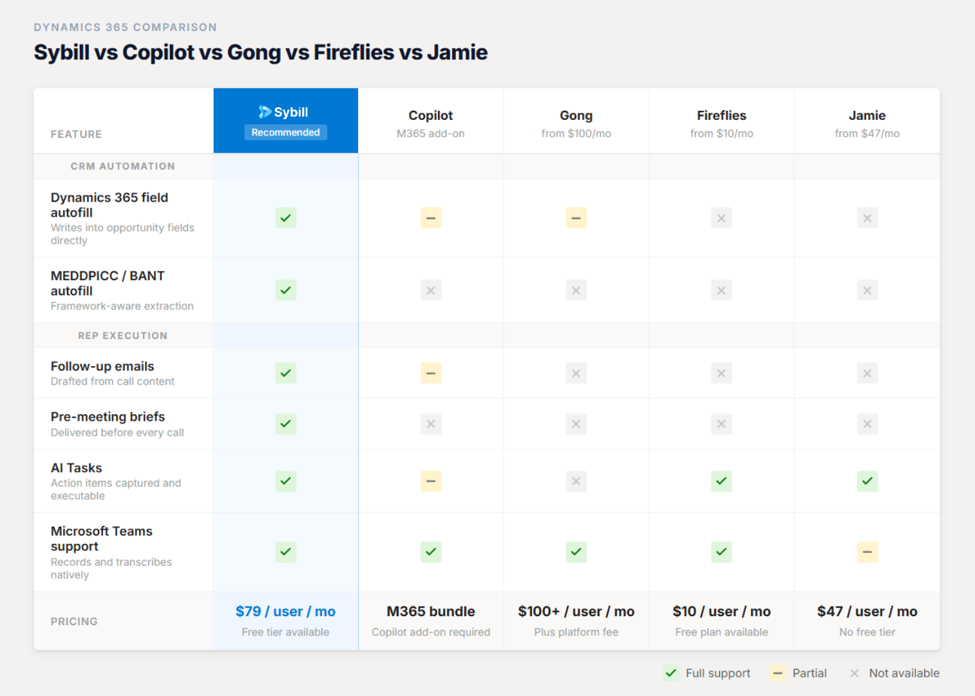Click Jamie's partial icon for Microsoft Teams support

pyautogui.click(x=867, y=552)
